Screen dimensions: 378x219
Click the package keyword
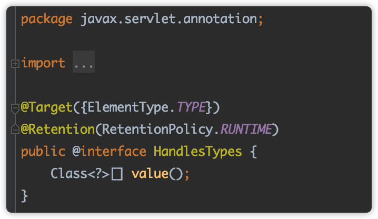tap(47, 19)
